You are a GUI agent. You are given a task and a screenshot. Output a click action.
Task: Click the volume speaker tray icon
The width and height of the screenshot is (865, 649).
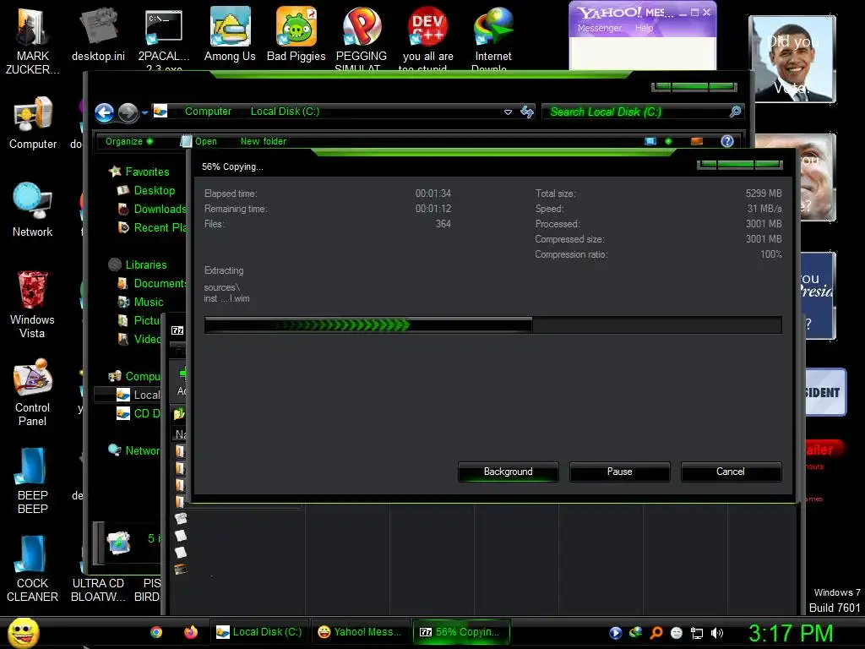716,633
